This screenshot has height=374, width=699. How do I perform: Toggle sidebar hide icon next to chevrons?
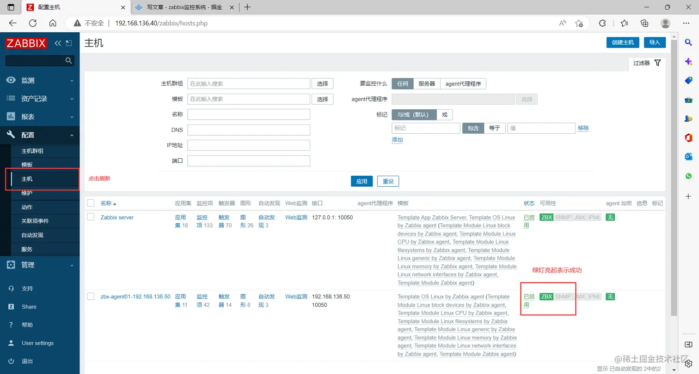pyautogui.click(x=69, y=43)
